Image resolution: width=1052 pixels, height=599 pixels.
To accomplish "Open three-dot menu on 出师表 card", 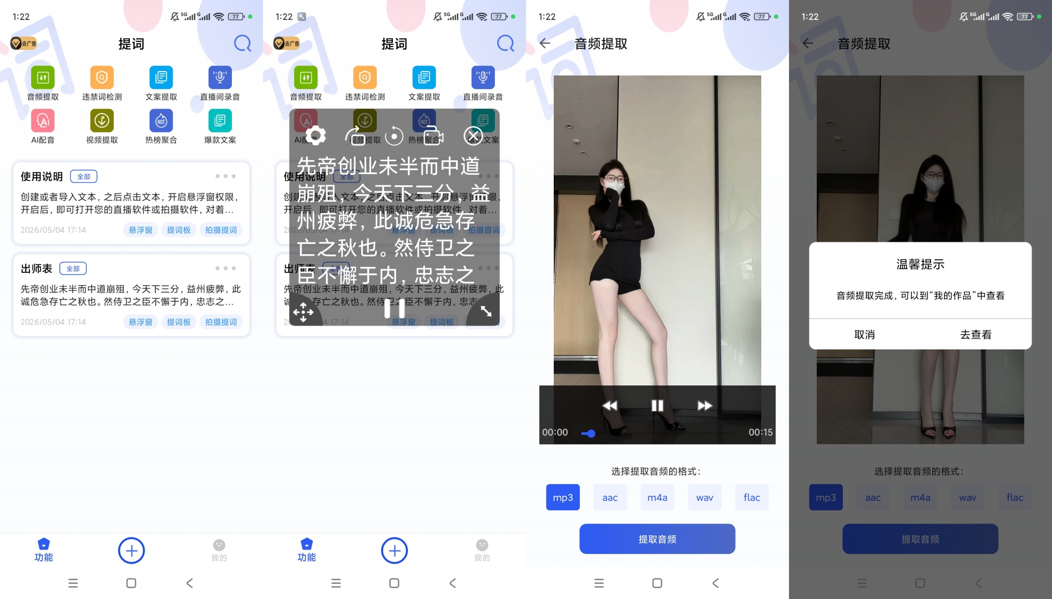I will [x=225, y=268].
